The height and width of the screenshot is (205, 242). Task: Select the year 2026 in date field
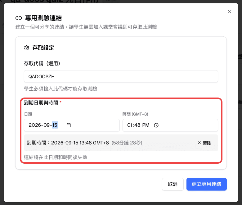point(35,125)
